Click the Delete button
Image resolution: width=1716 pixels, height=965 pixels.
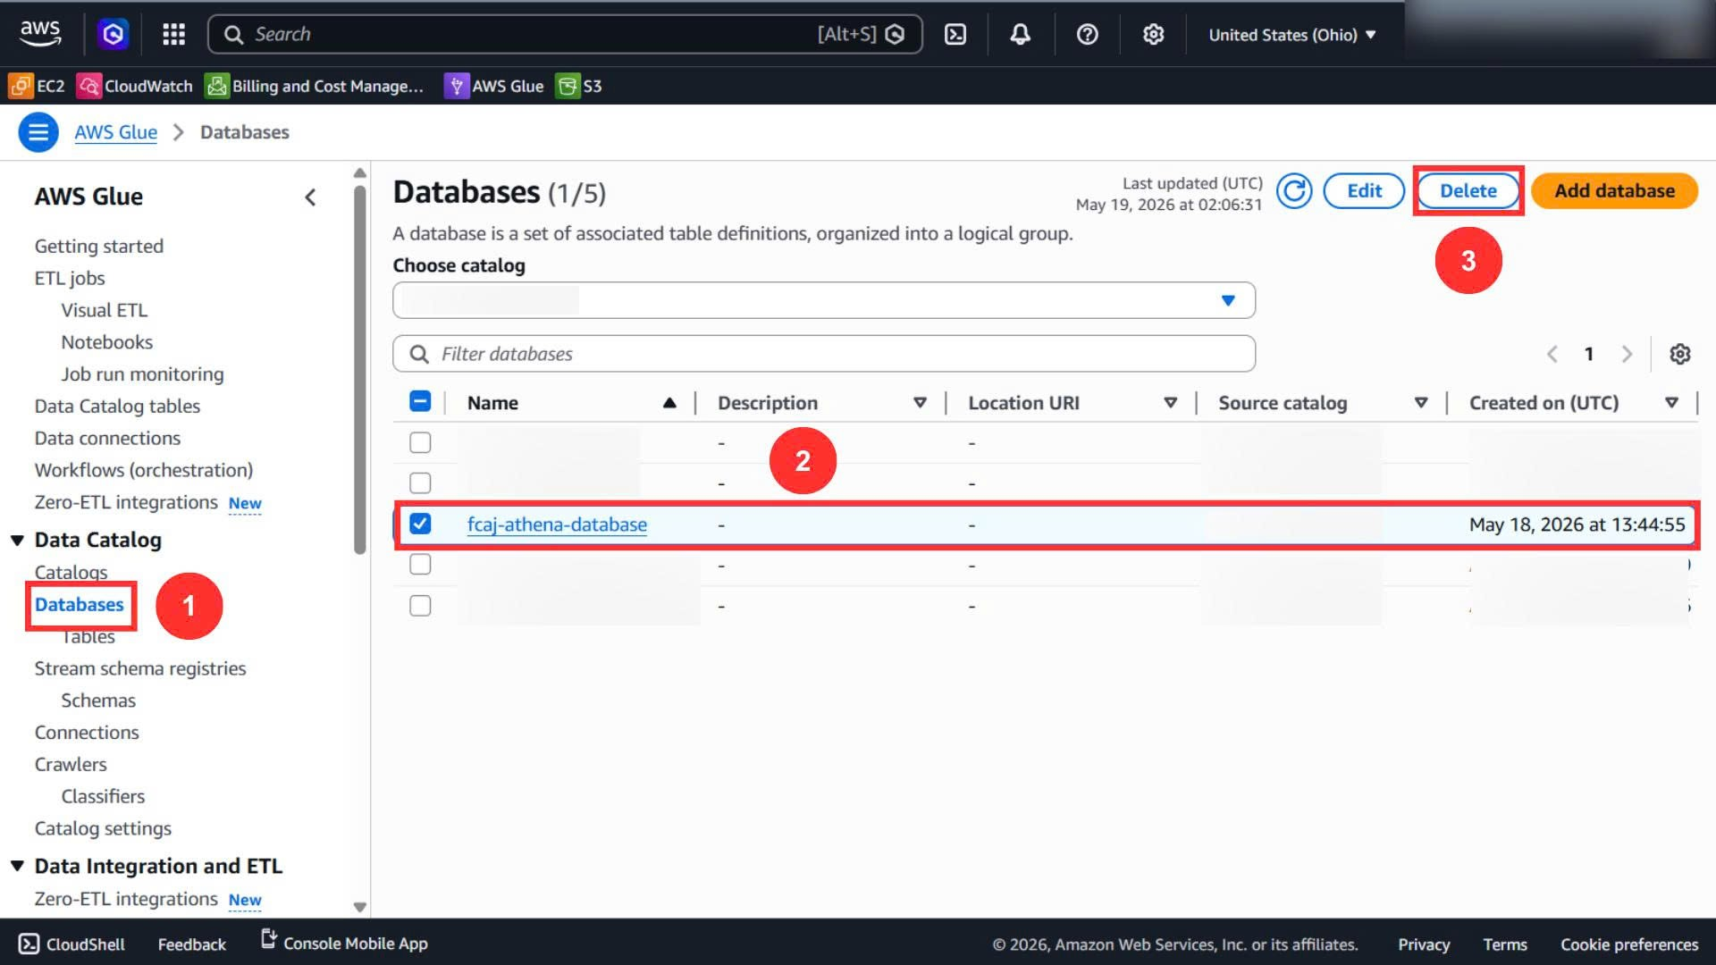tap(1468, 190)
